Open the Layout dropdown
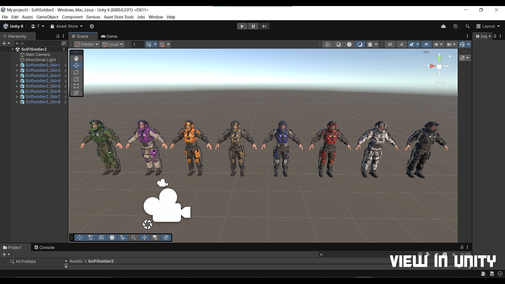 point(488,26)
